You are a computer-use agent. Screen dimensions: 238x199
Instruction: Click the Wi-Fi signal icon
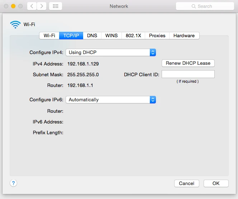pos(15,25)
